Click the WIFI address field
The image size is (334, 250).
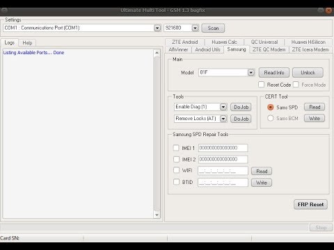coord(223,171)
